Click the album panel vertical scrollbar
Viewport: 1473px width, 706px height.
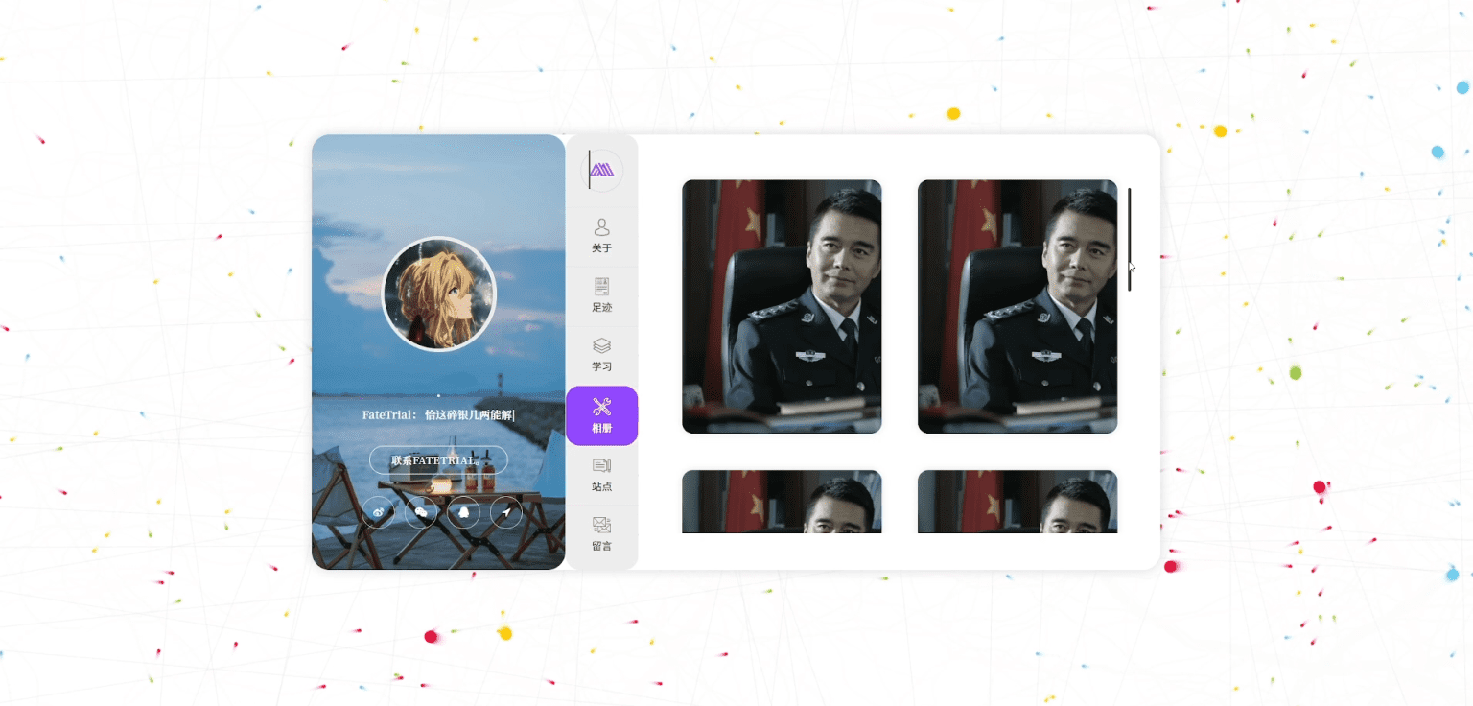click(x=1130, y=240)
